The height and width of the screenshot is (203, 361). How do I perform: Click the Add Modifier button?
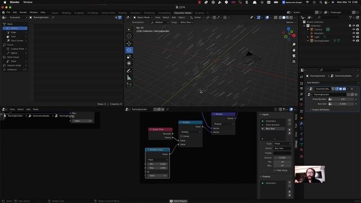332,83
